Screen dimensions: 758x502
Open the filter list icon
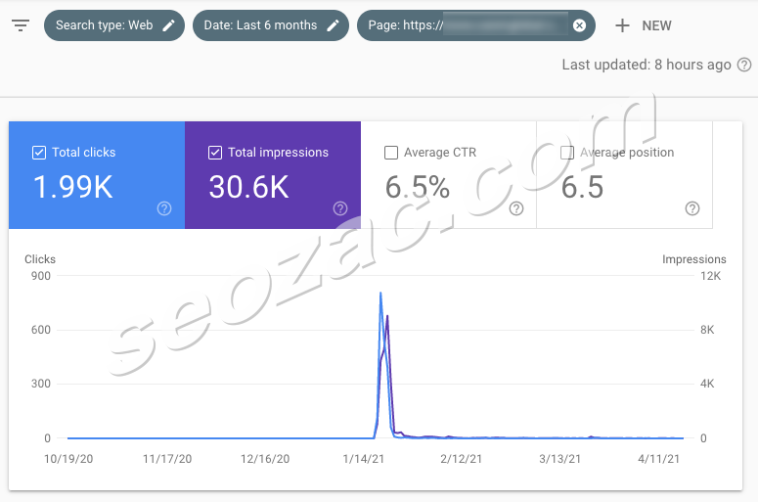[21, 25]
